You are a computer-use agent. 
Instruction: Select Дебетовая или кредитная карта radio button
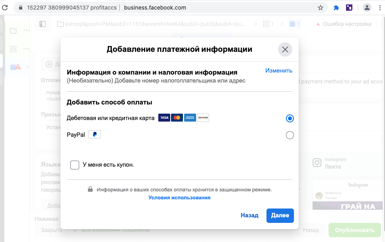coord(290,118)
